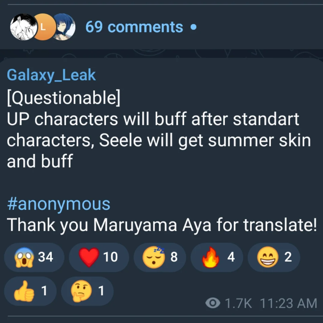The image size is (323, 323).
Task: Tap the orange L commenter avatar
Action: tap(44, 27)
